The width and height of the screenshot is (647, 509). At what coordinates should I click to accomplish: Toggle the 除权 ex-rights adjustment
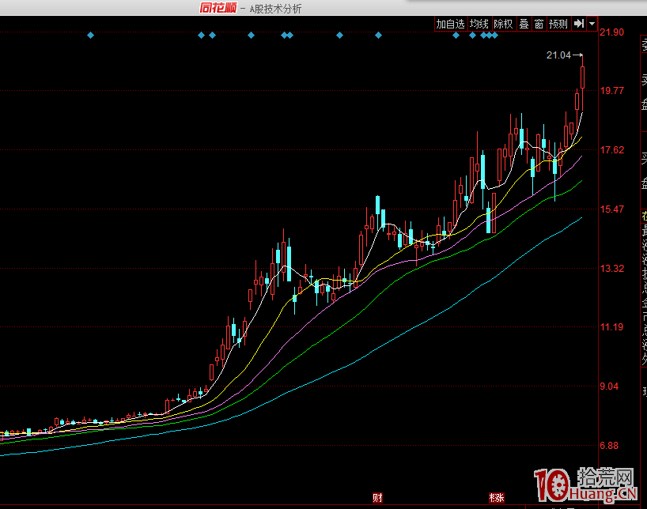[503, 24]
